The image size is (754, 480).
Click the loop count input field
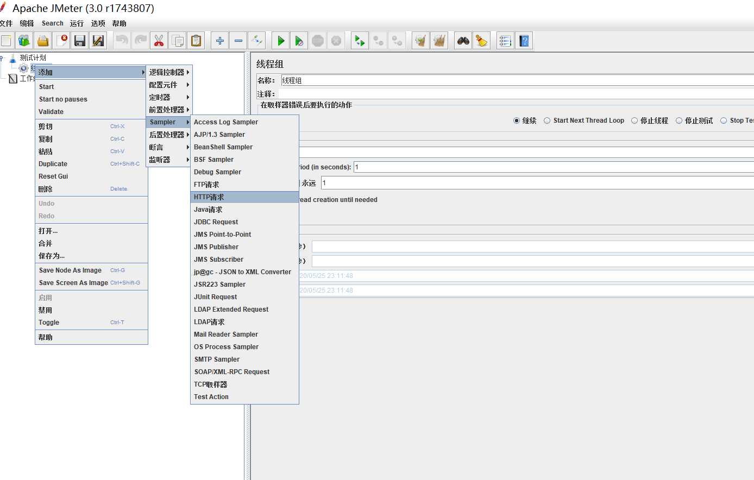[537, 183]
